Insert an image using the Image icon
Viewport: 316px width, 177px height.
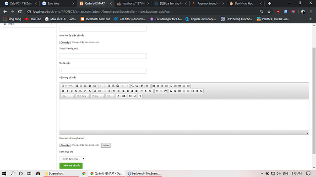[x=171, y=91]
